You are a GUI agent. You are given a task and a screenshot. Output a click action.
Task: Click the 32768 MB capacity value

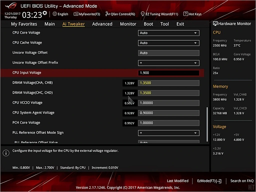coord(220,113)
